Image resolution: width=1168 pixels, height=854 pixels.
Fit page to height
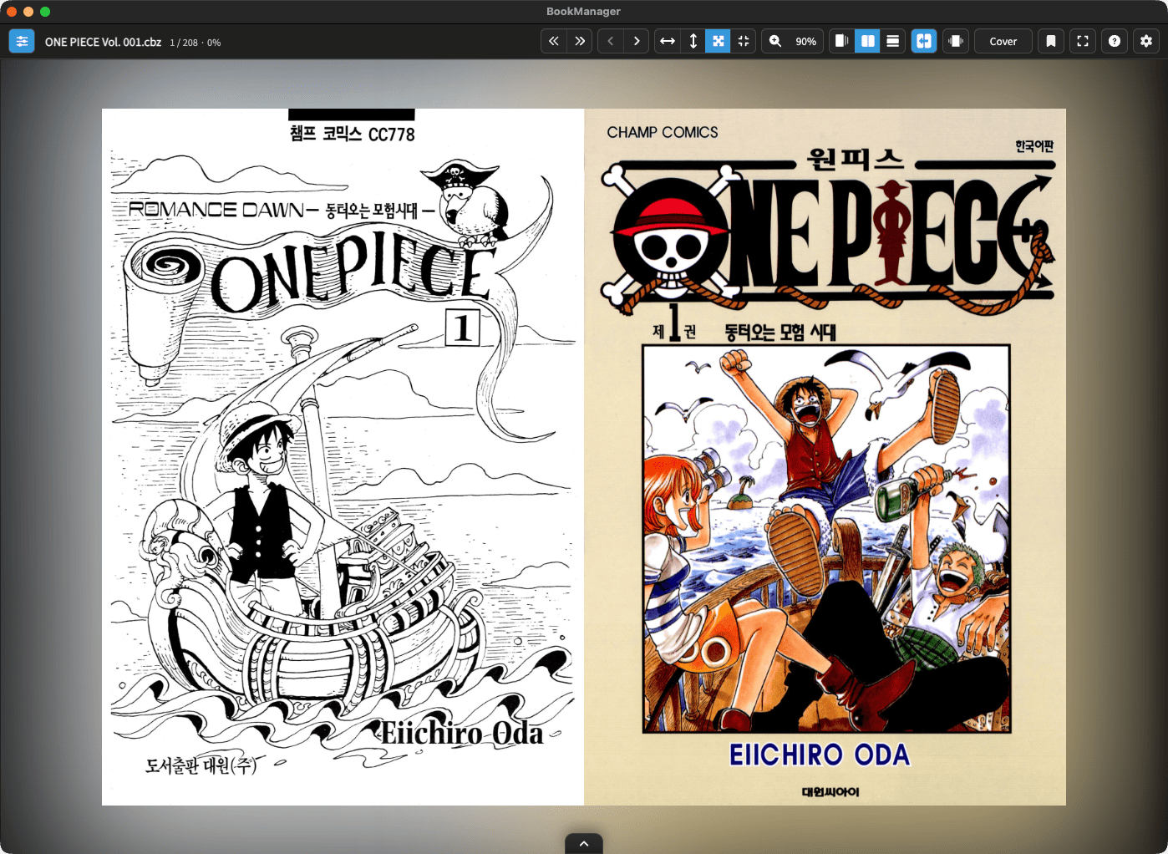coord(693,41)
